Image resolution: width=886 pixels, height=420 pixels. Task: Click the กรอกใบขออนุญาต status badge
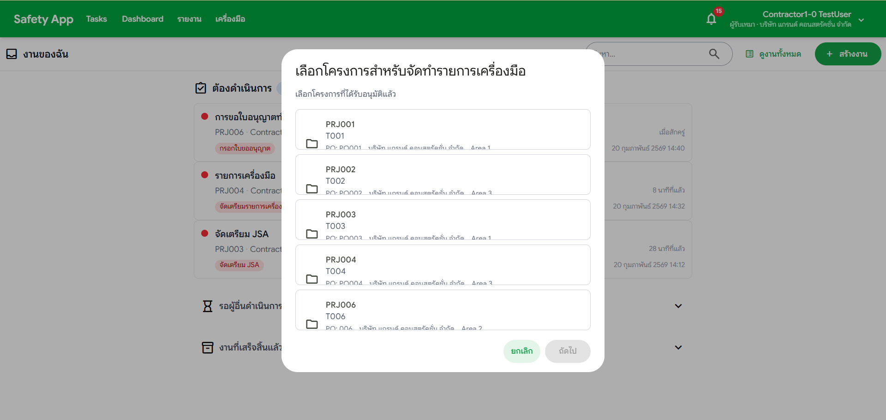[245, 148]
